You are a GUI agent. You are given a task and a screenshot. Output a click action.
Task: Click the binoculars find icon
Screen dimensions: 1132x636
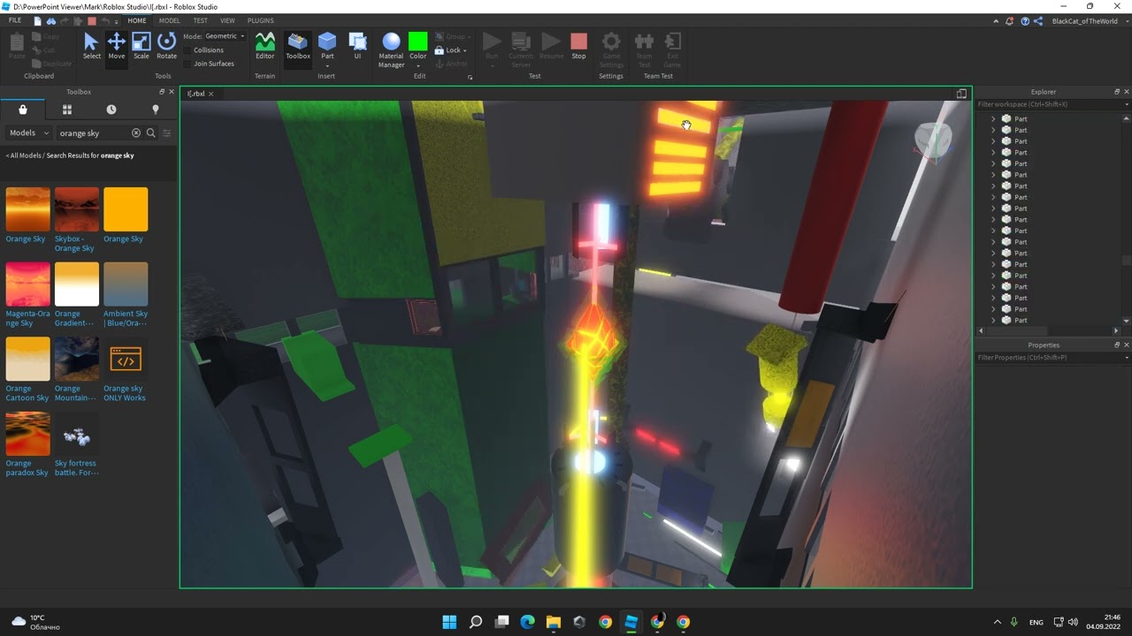(51, 21)
